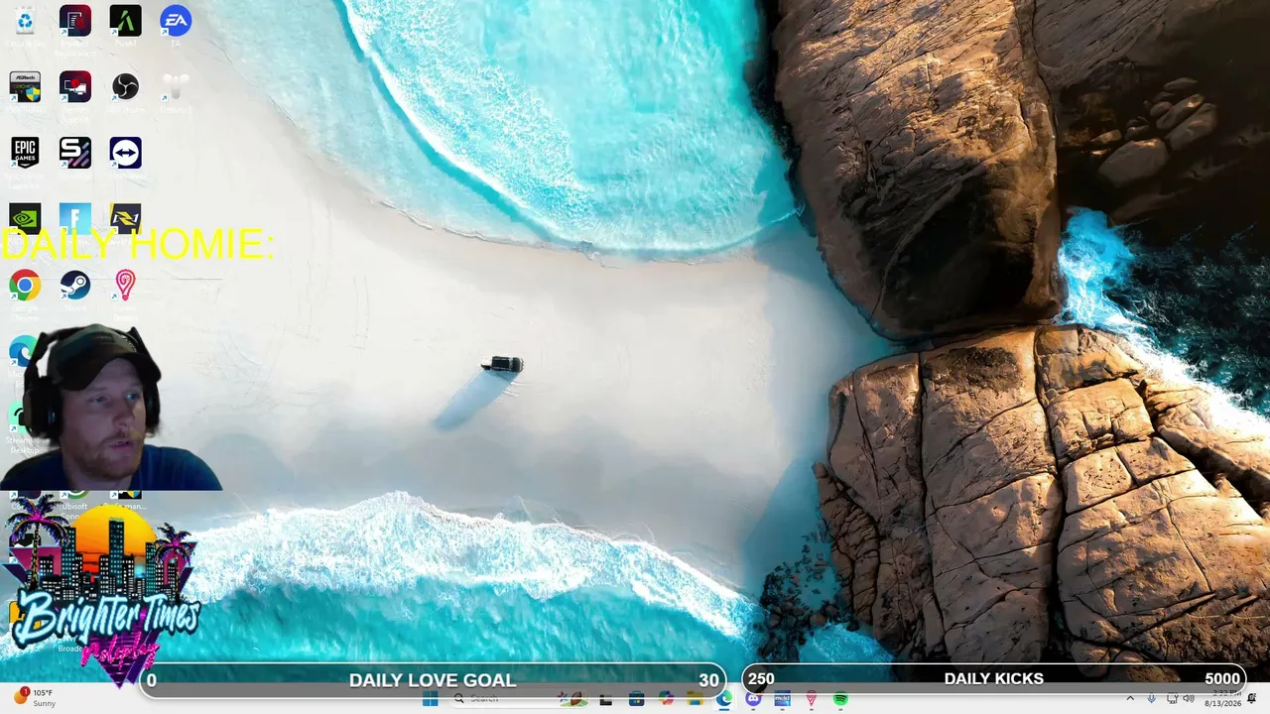1270x714 pixels.
Task: Open the volume control in the tray
Action: [x=1189, y=699]
